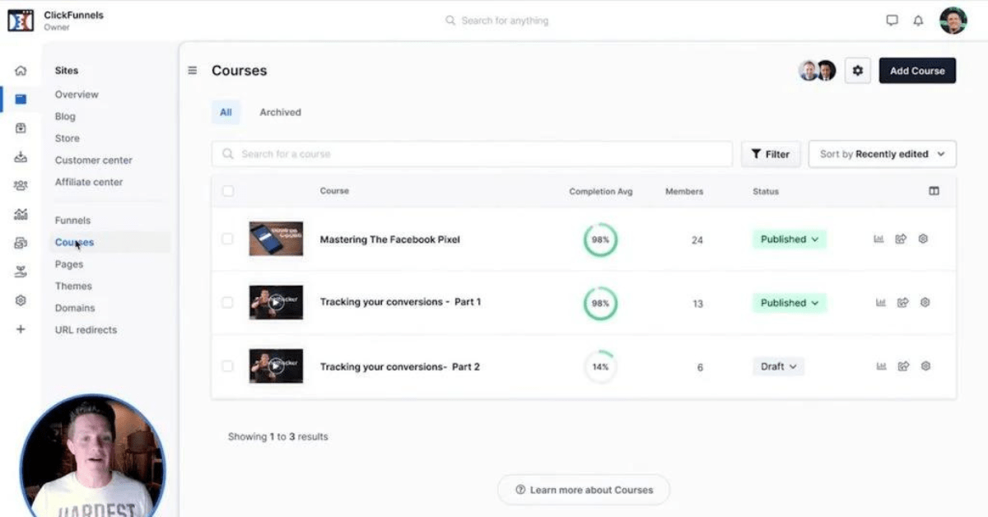Open the chat messages icon in header
Image resolution: width=988 pixels, height=517 pixels.
[x=892, y=21]
